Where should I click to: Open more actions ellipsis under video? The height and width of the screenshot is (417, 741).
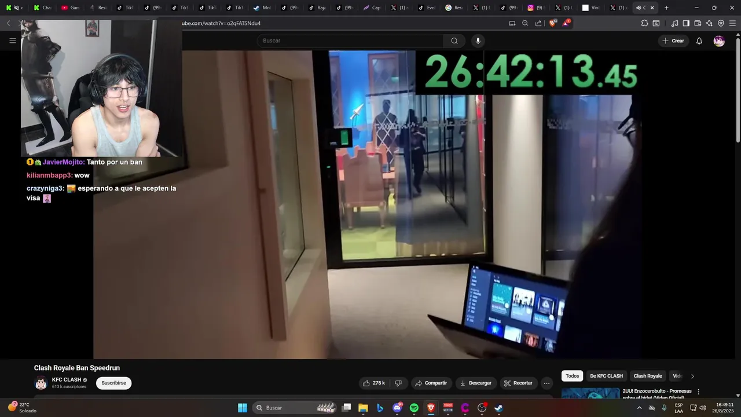(x=546, y=383)
